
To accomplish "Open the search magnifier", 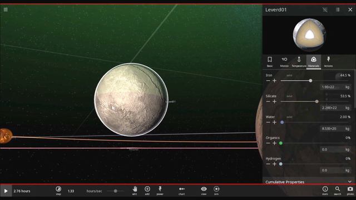I will pyautogui.click(x=338, y=191).
